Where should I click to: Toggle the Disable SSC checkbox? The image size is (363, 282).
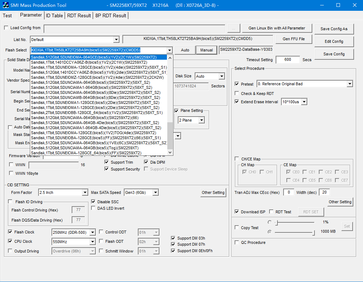94,202
